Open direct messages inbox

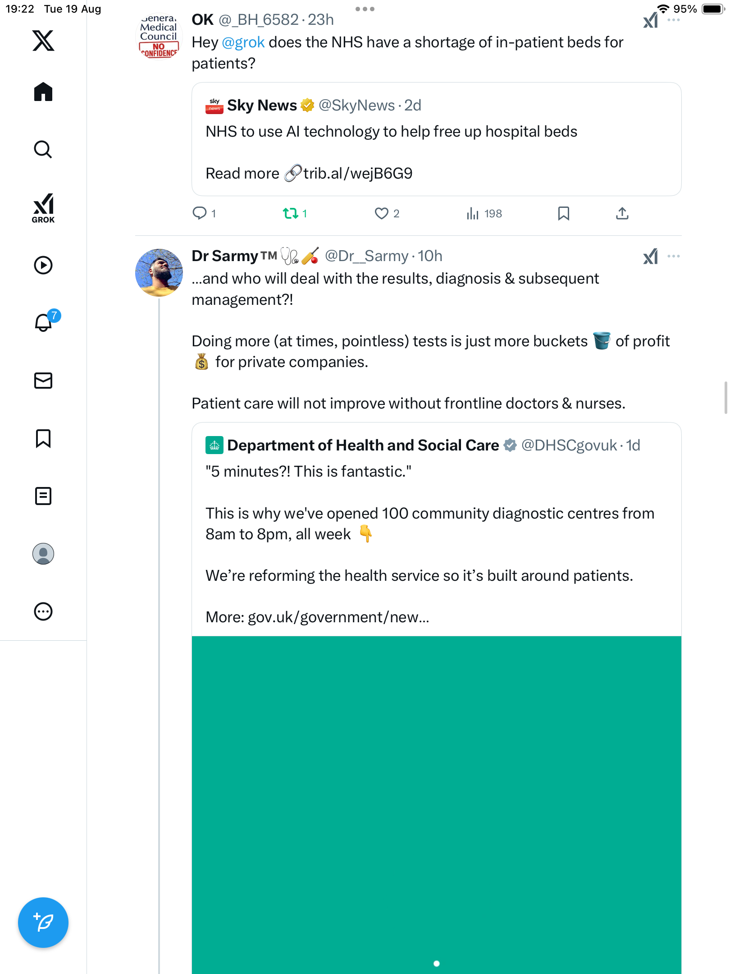[43, 381]
